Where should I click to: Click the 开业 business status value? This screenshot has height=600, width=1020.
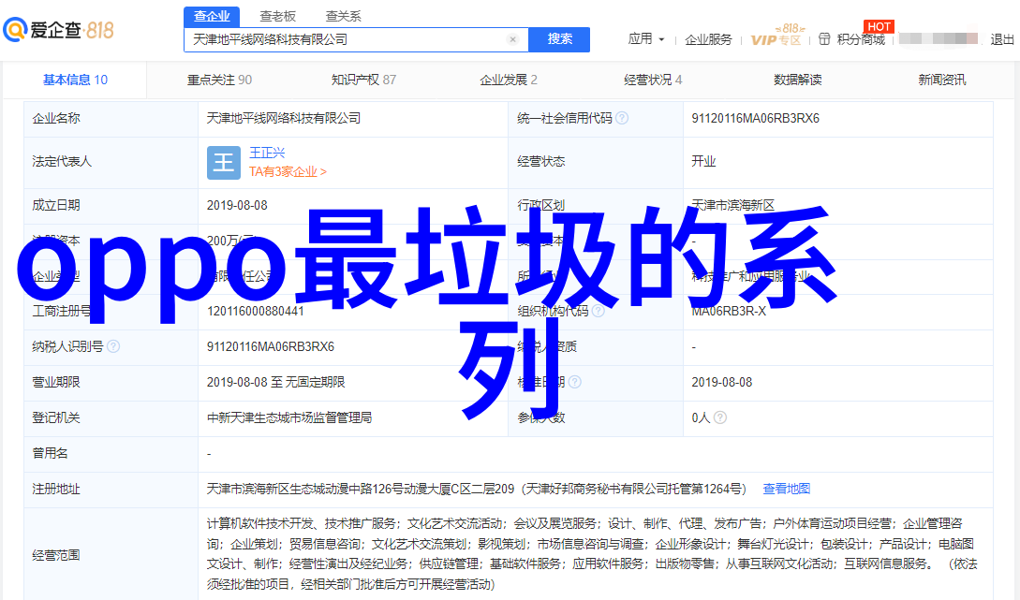[703, 161]
